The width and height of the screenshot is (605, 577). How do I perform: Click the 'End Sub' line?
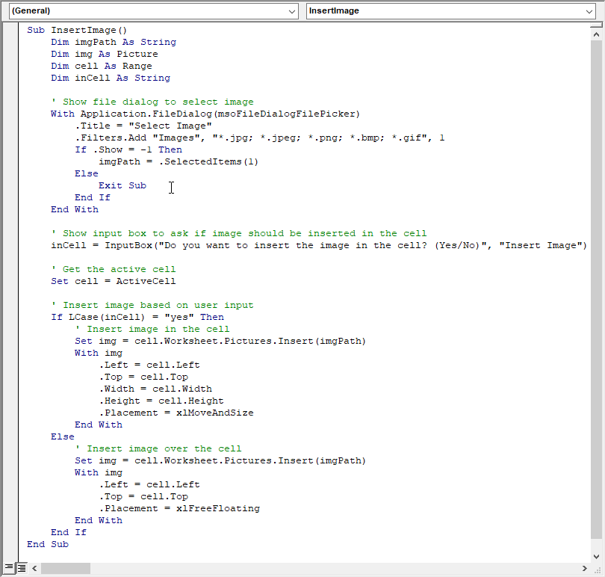pos(48,545)
